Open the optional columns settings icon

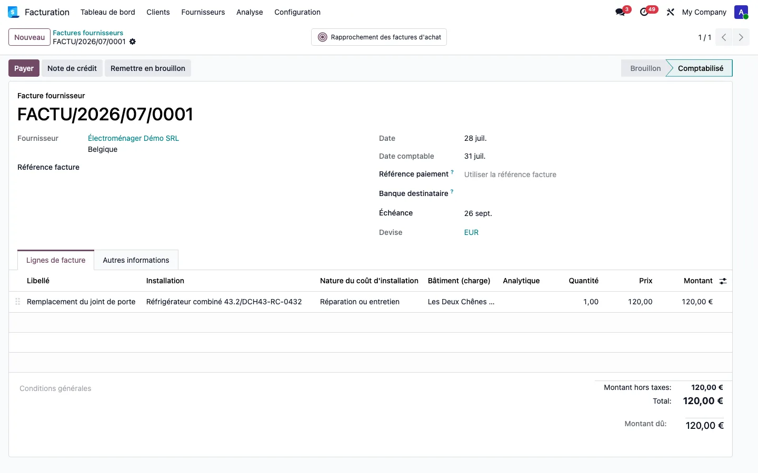coord(723,281)
